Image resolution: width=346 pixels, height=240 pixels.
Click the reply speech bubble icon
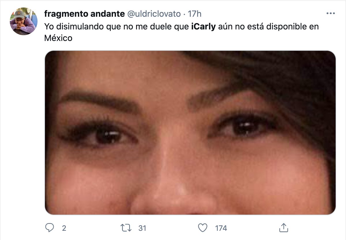50,228
